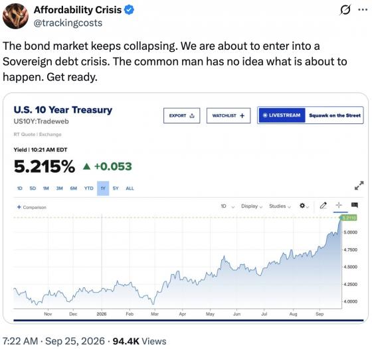Open the tweet's three-dot more menu
The width and height of the screenshot is (372, 349).
click(363, 10)
